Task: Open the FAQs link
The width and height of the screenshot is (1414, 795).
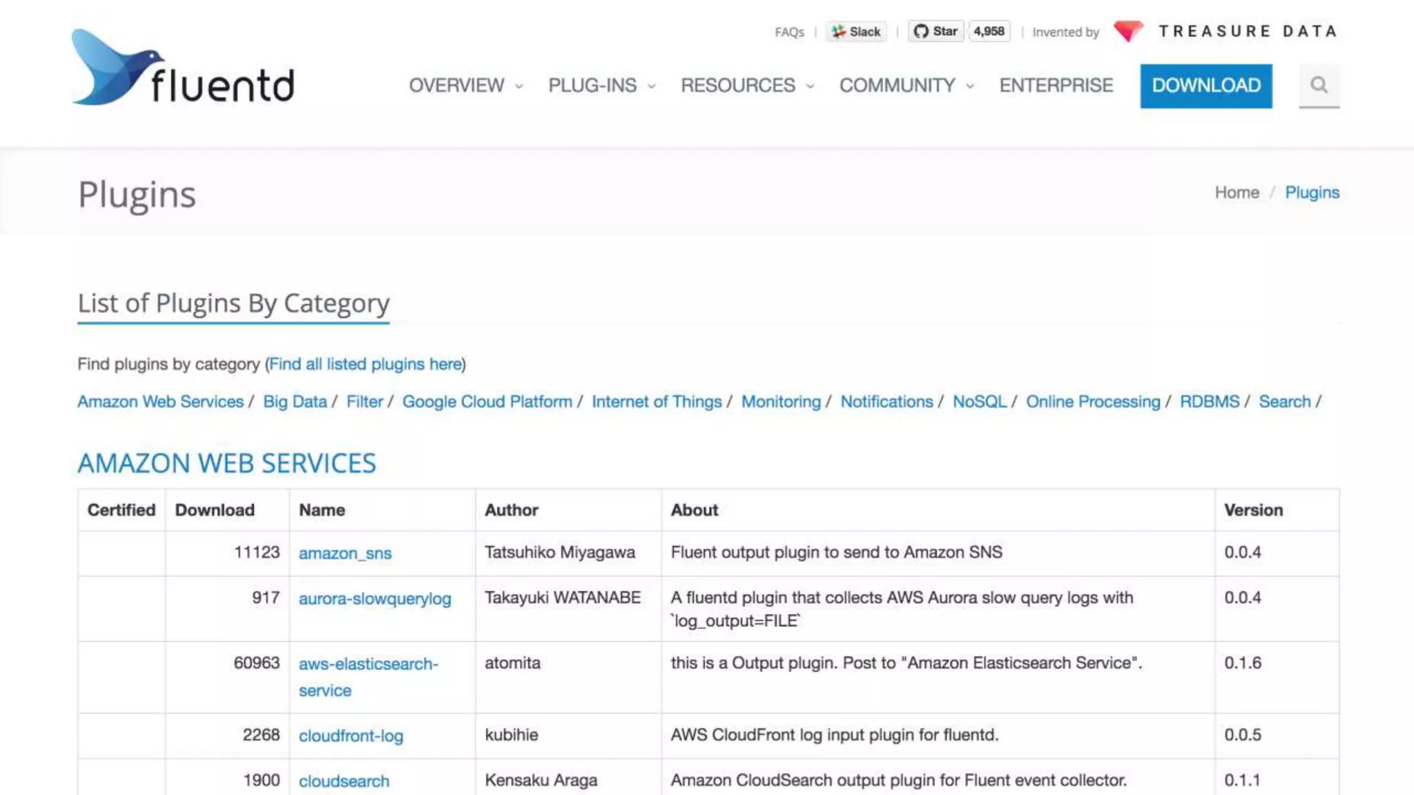Action: 789,32
